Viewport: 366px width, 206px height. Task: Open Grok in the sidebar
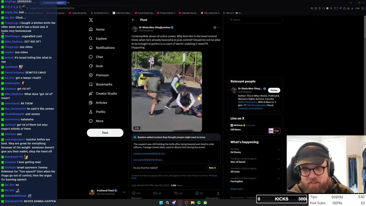(x=96, y=66)
